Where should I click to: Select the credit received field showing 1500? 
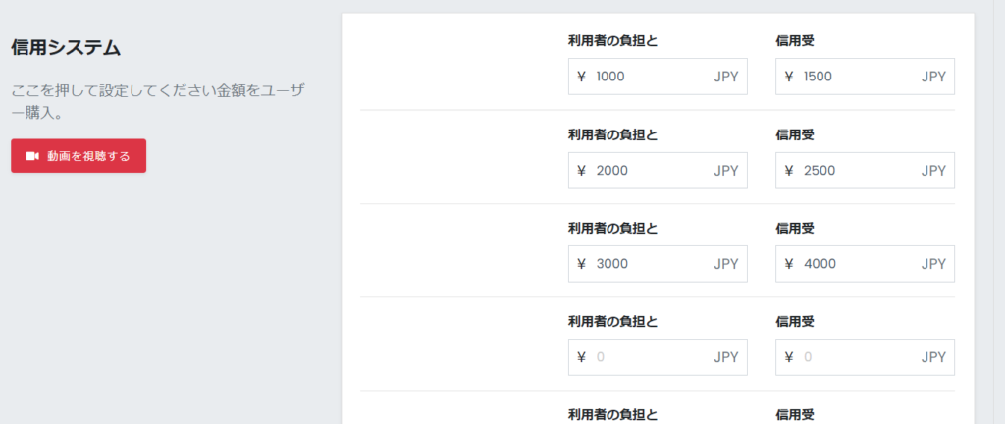(865, 77)
